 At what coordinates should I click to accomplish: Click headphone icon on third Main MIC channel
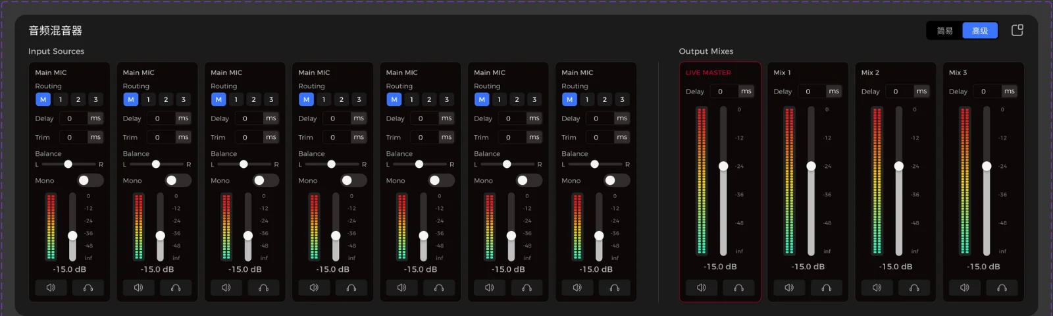pos(263,288)
